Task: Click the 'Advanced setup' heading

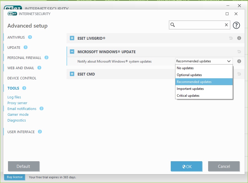Action: pyautogui.click(x=27, y=26)
